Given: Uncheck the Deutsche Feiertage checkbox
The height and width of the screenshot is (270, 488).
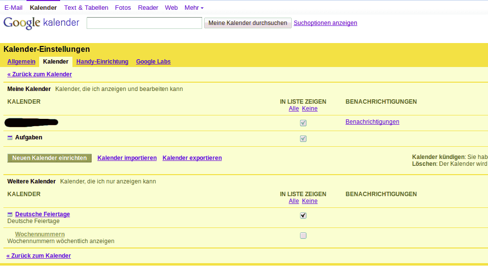Looking at the screenshot, I should tap(303, 215).
